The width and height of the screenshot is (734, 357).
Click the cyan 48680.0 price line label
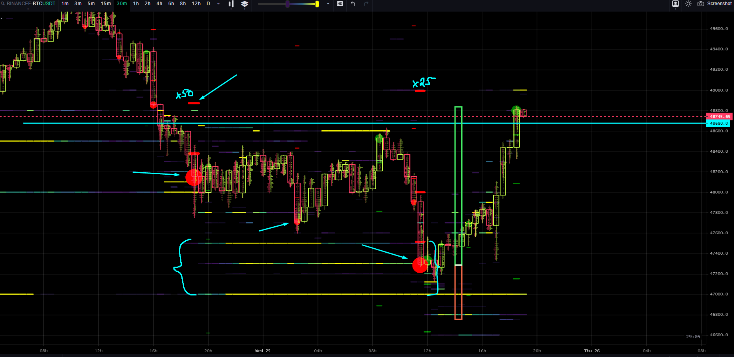(x=718, y=124)
